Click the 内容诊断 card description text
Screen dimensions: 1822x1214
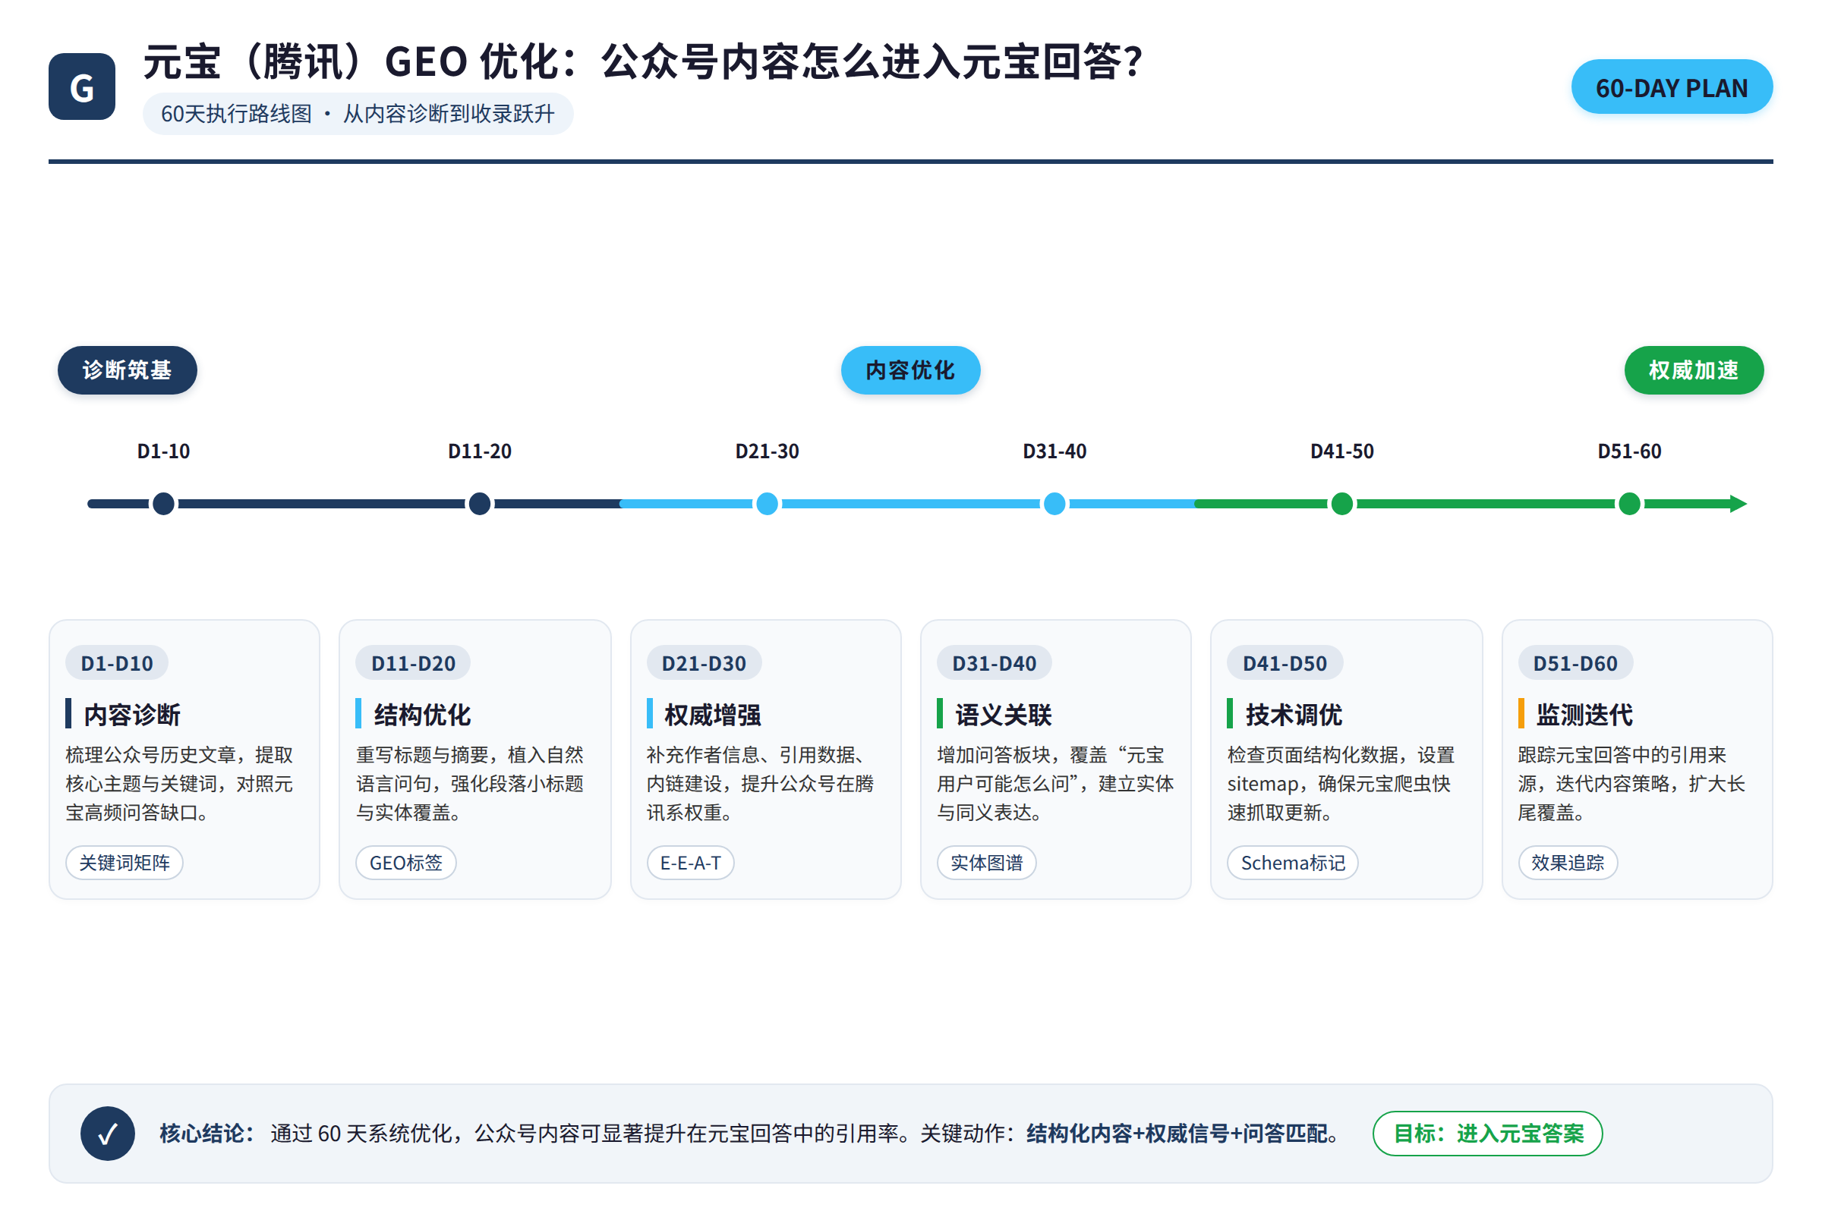click(180, 784)
